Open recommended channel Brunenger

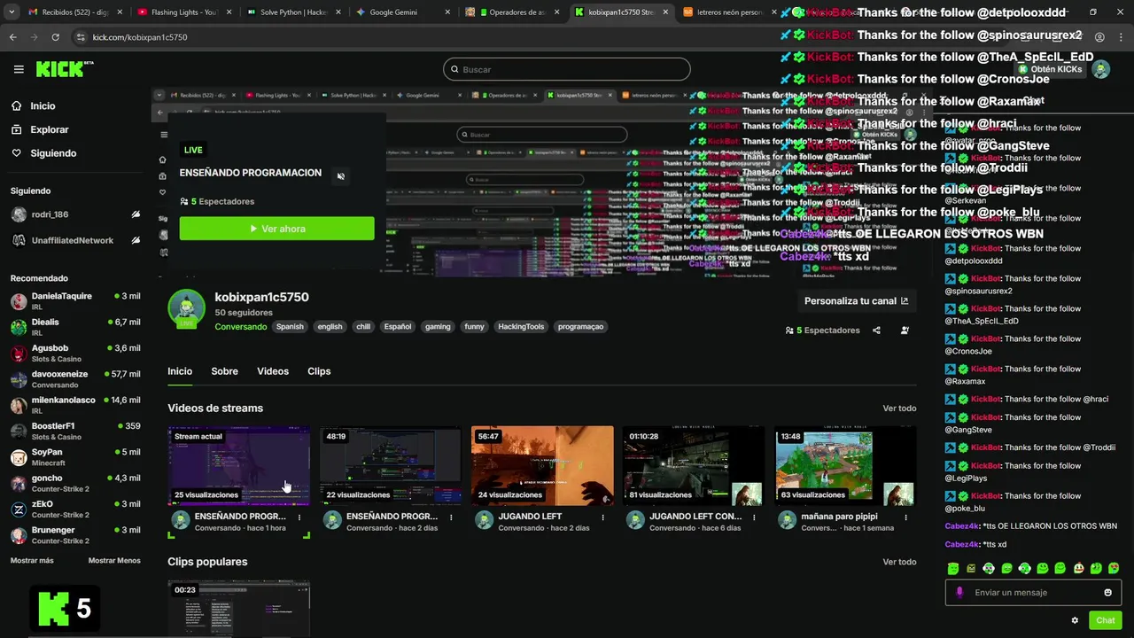pos(75,535)
